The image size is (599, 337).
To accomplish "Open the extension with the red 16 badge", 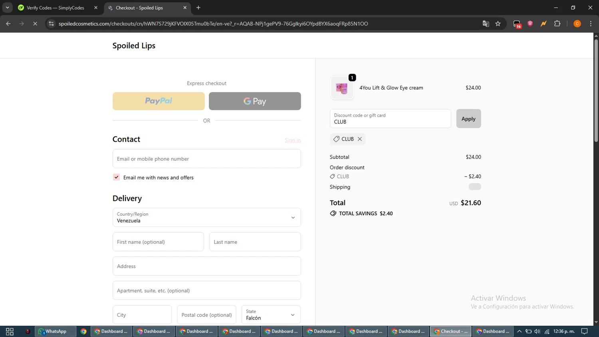I will pyautogui.click(x=517, y=24).
